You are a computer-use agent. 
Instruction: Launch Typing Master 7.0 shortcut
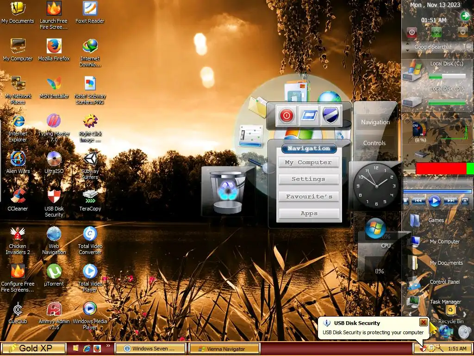click(x=54, y=128)
